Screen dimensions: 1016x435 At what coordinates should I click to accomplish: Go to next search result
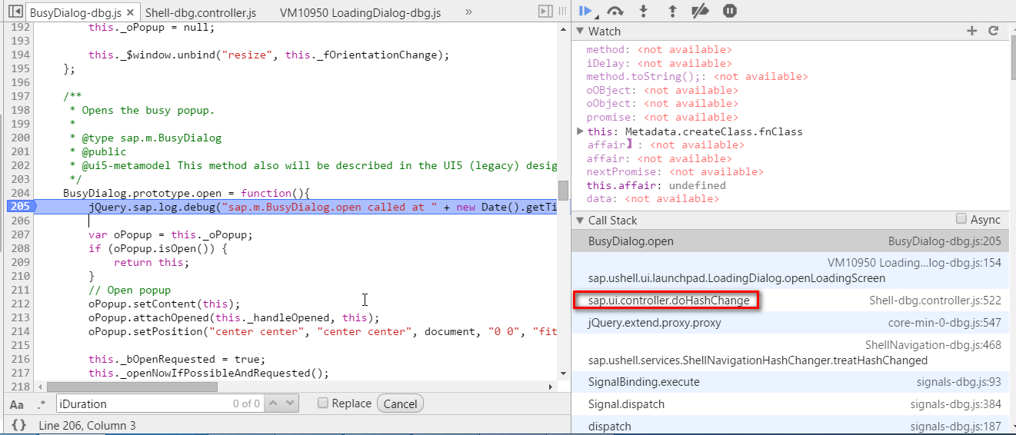(291, 403)
